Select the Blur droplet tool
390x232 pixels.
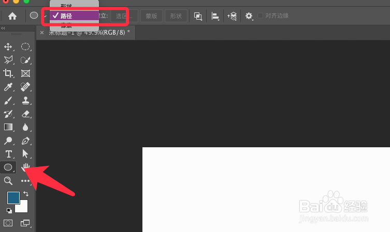pos(25,127)
